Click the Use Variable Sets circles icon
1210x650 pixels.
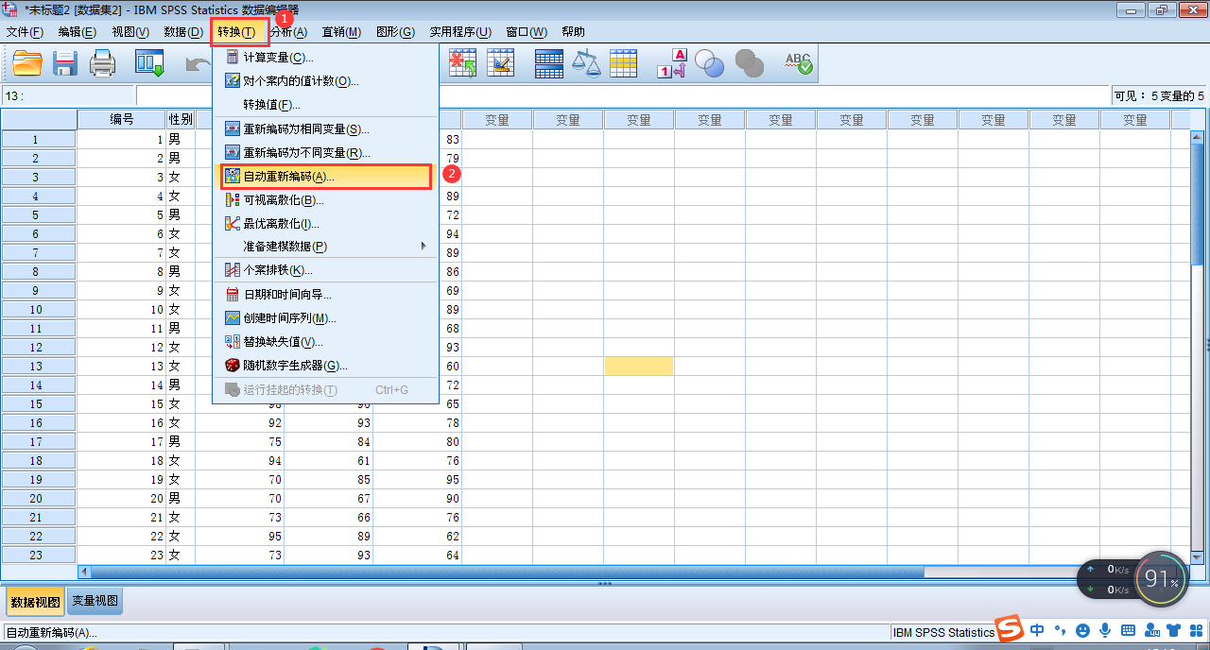coord(709,63)
